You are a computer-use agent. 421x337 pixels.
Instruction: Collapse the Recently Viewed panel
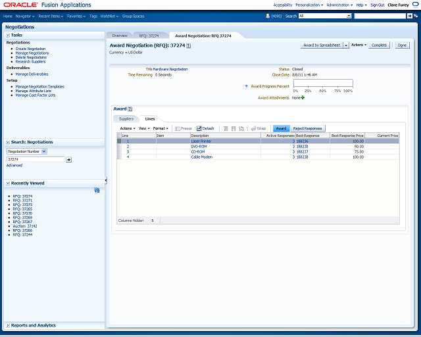[8, 183]
